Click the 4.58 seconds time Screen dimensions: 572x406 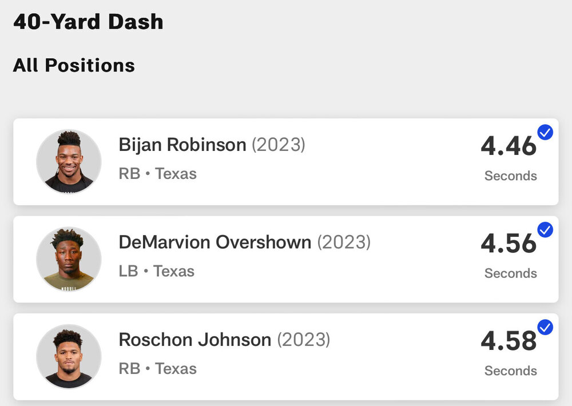pos(509,341)
